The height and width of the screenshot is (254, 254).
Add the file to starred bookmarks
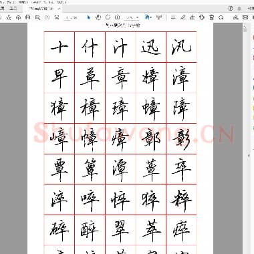(9, 17)
